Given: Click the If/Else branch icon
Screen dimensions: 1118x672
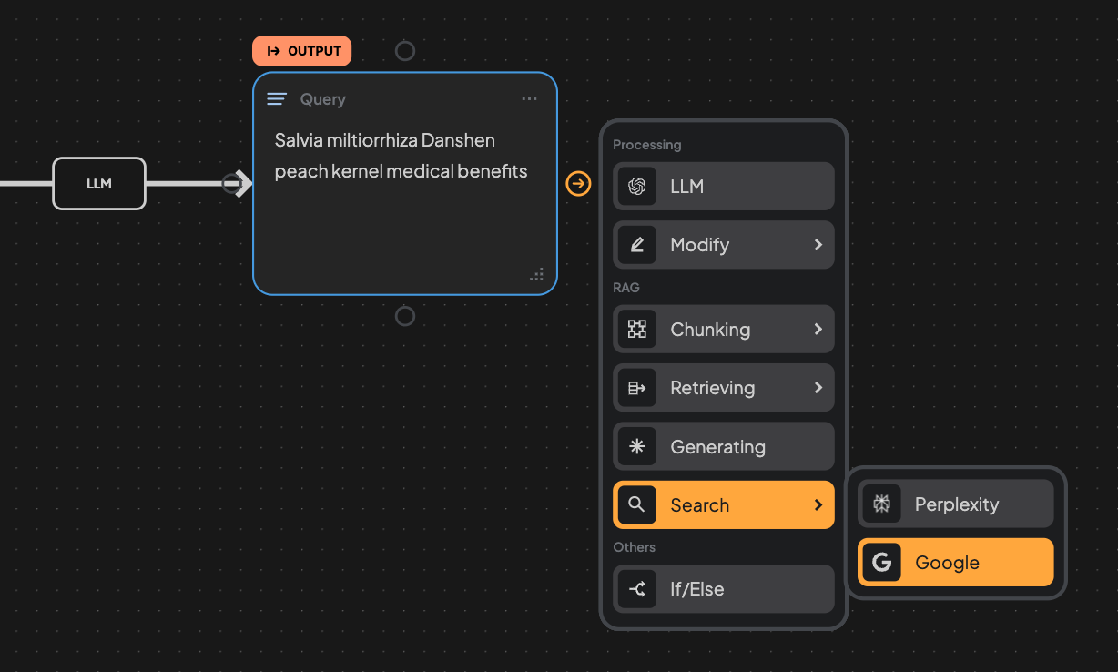Looking at the screenshot, I should pos(637,589).
